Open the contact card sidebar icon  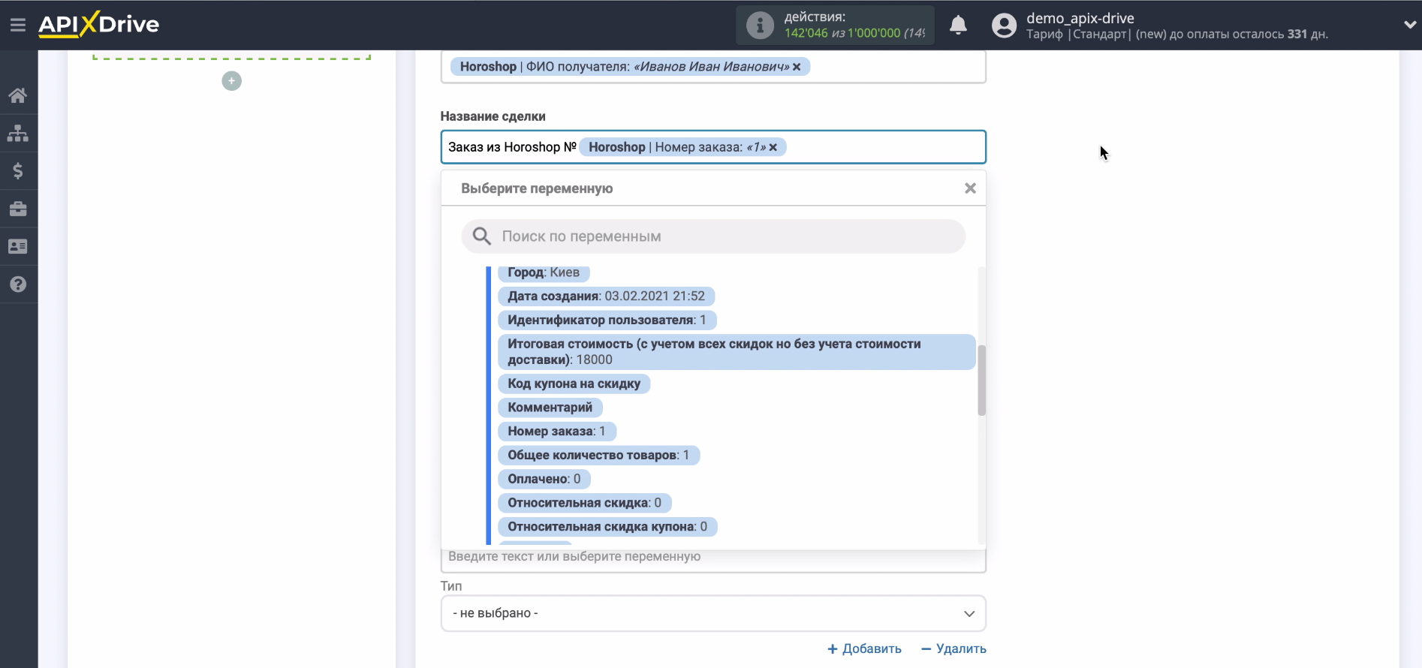click(x=18, y=246)
